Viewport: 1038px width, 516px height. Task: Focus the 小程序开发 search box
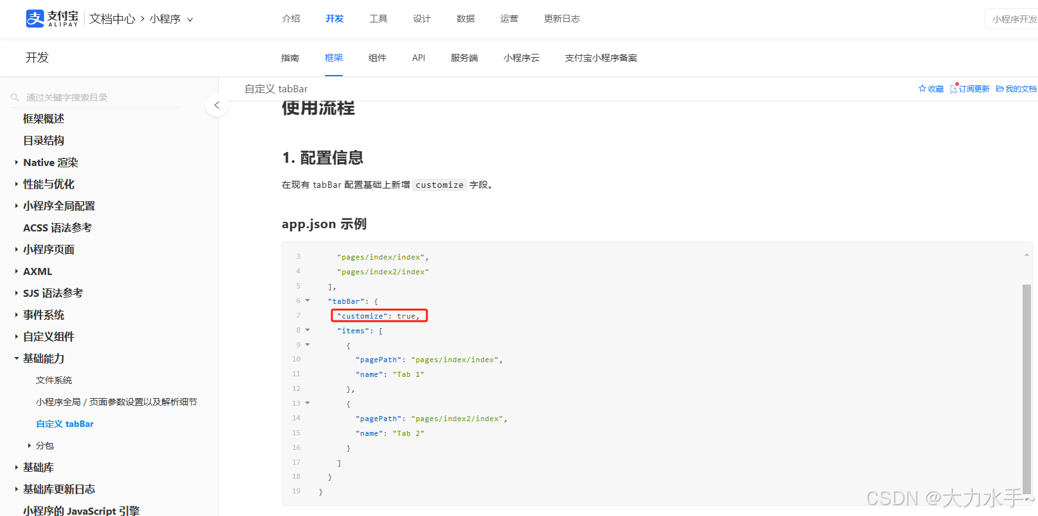(x=1012, y=19)
